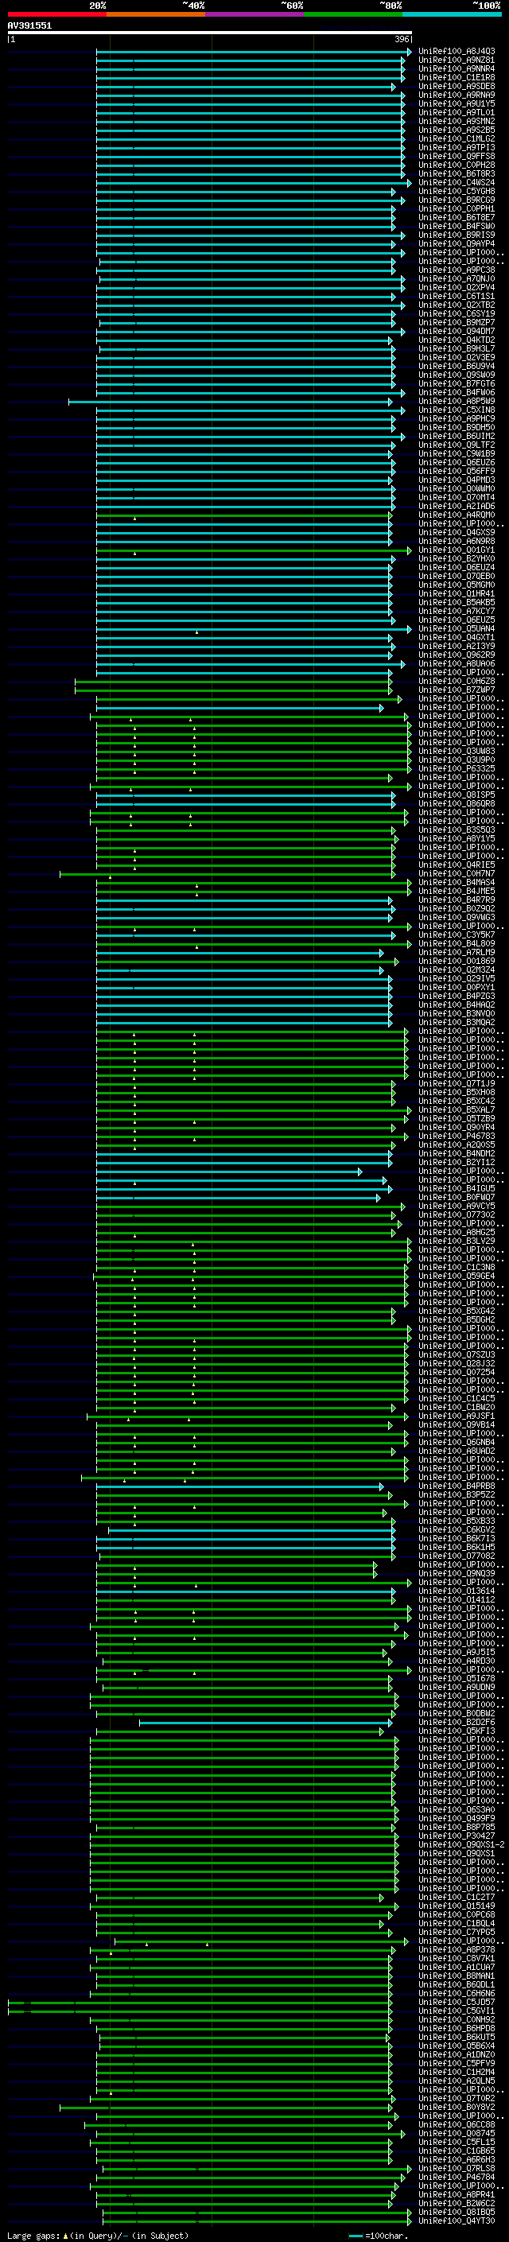
Task: Select the UniRef100_Q15149 entry
Action: [x=457, y=1905]
